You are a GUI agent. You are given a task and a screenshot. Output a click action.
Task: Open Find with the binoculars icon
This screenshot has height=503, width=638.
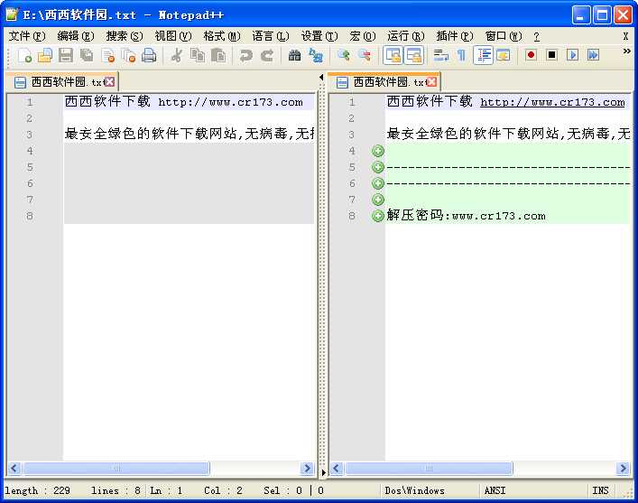pos(294,55)
